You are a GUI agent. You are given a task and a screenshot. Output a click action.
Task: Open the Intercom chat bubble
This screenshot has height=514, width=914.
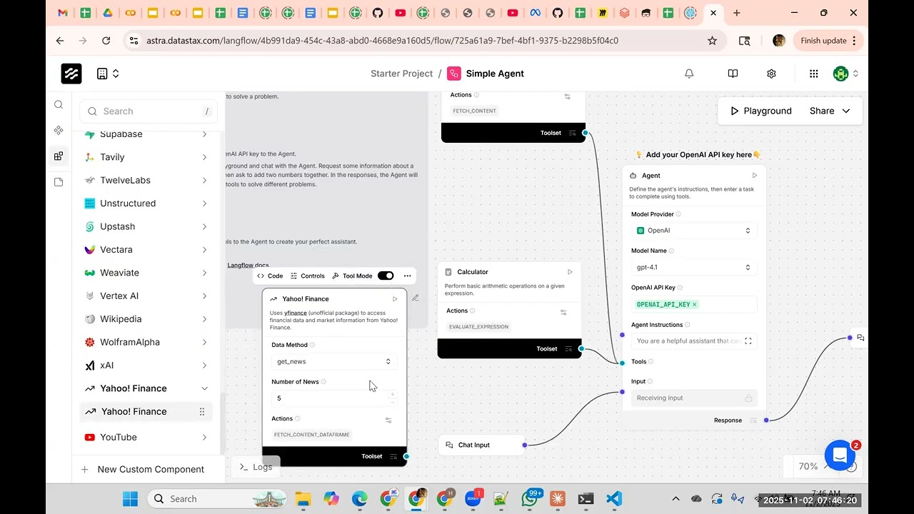840,455
